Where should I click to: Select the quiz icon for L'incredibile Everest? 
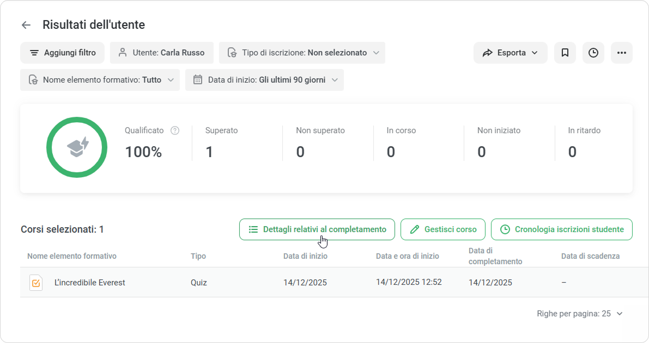(x=36, y=283)
